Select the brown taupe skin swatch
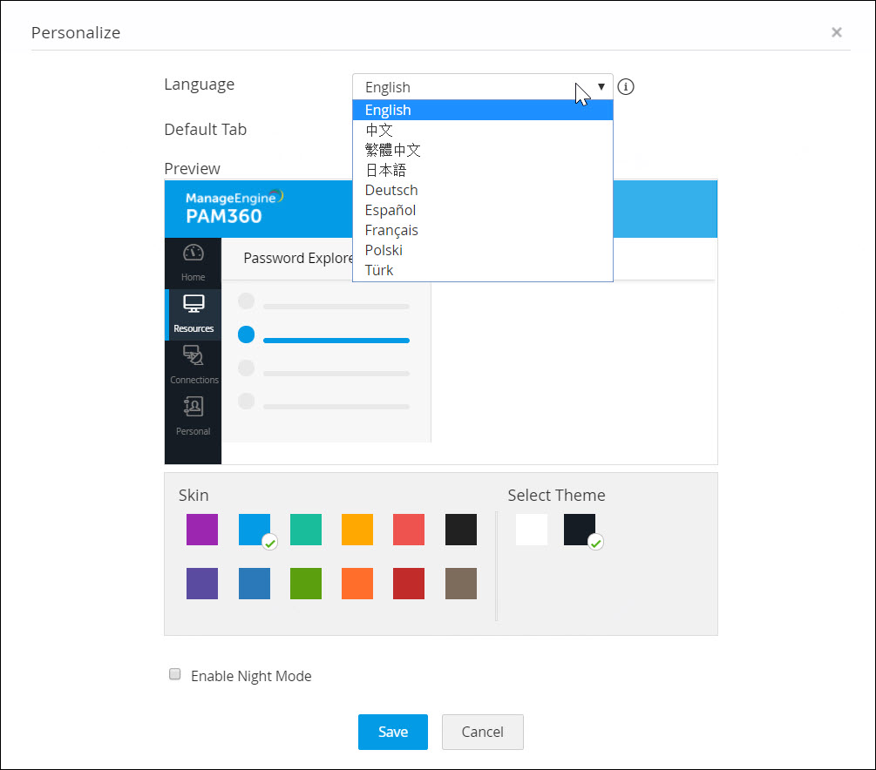Screen dimensions: 876x770 461,584
